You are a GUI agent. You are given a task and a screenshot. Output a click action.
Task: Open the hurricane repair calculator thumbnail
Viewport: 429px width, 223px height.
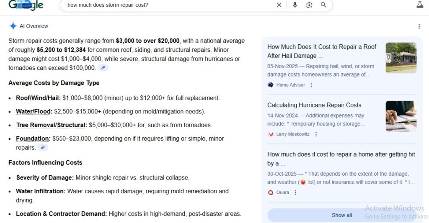coord(401,116)
